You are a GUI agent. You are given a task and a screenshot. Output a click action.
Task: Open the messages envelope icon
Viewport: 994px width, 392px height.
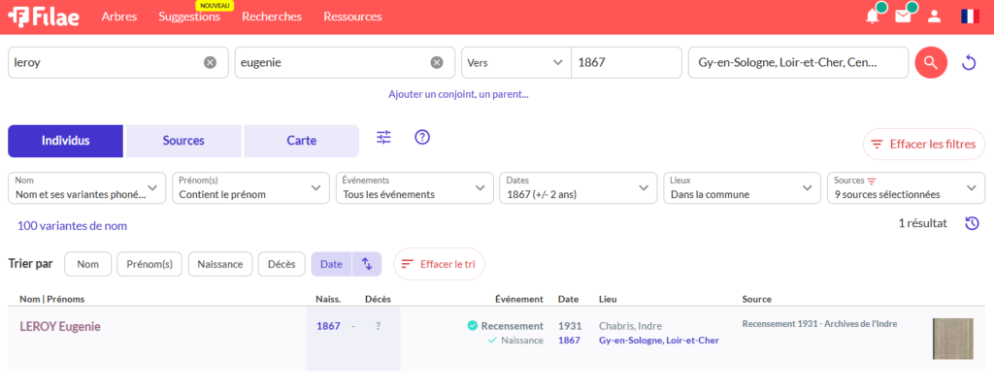904,16
